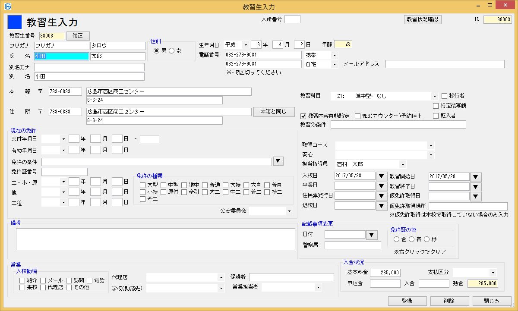Open the 担当指導員 dropdown

[x=403, y=164]
